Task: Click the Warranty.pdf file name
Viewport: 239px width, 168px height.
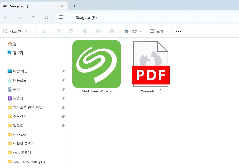Action: coord(151,91)
